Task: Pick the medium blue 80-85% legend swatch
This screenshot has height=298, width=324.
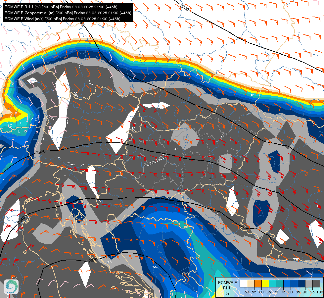Action: coord(295,283)
